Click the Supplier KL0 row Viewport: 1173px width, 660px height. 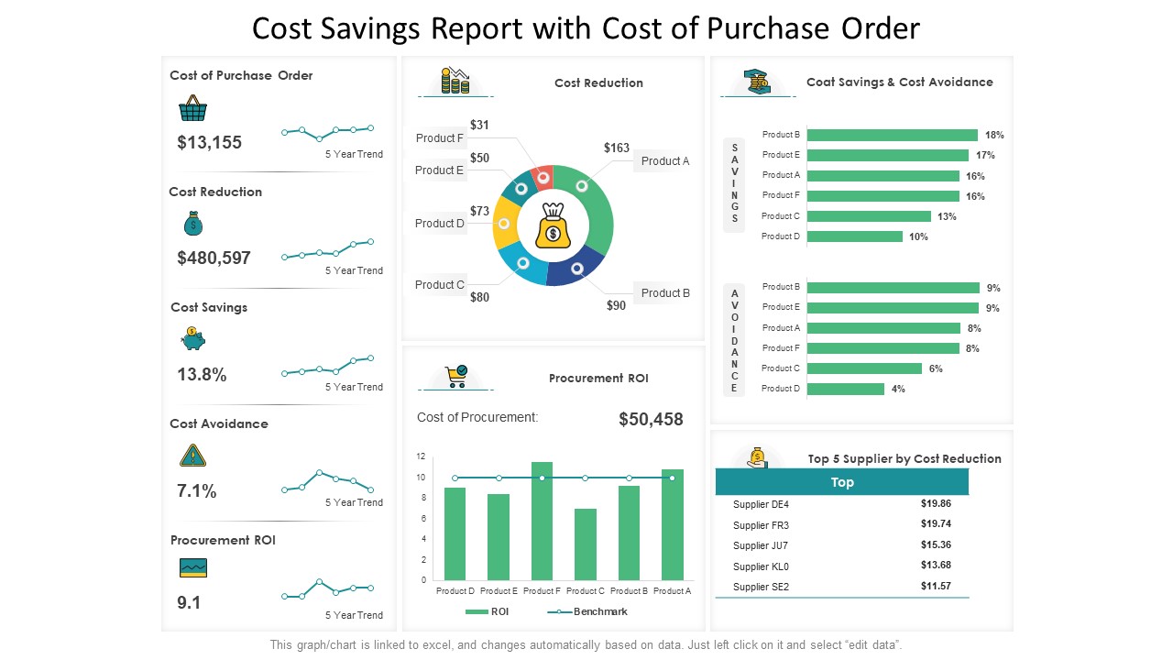pyautogui.click(x=842, y=566)
